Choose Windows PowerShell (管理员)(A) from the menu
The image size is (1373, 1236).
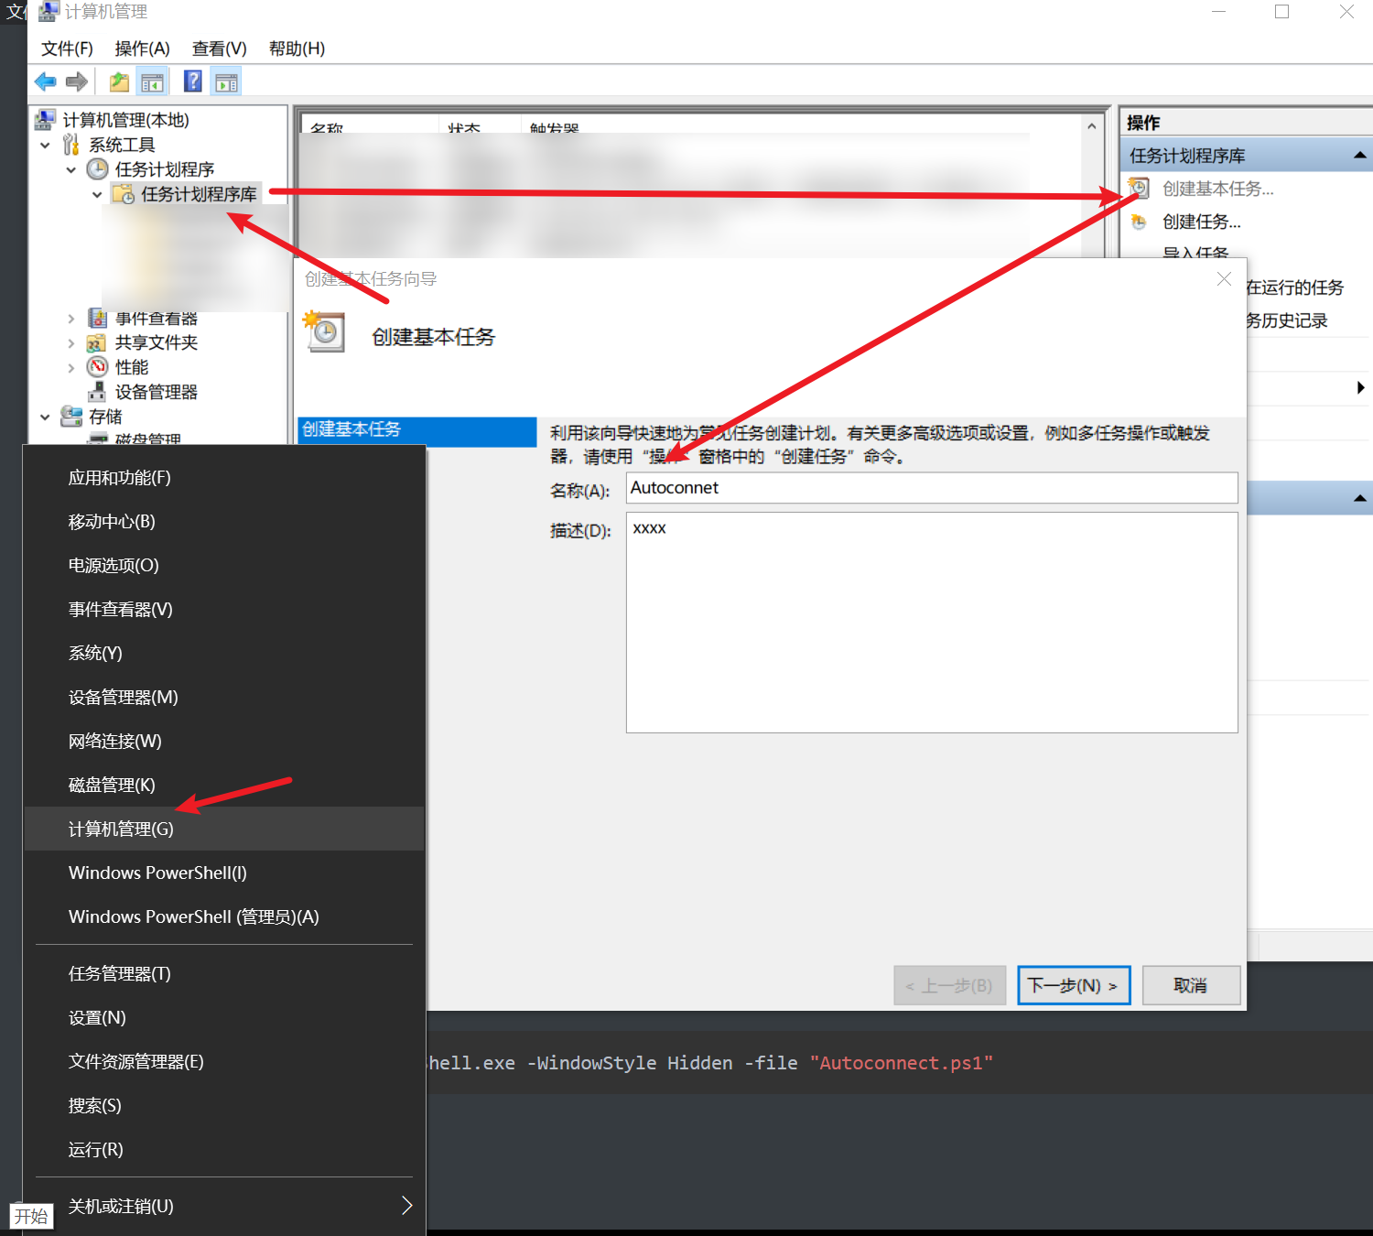tap(193, 916)
